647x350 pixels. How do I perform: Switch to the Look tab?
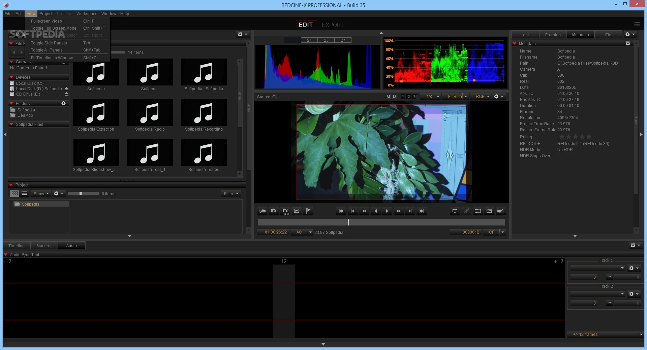(x=525, y=35)
